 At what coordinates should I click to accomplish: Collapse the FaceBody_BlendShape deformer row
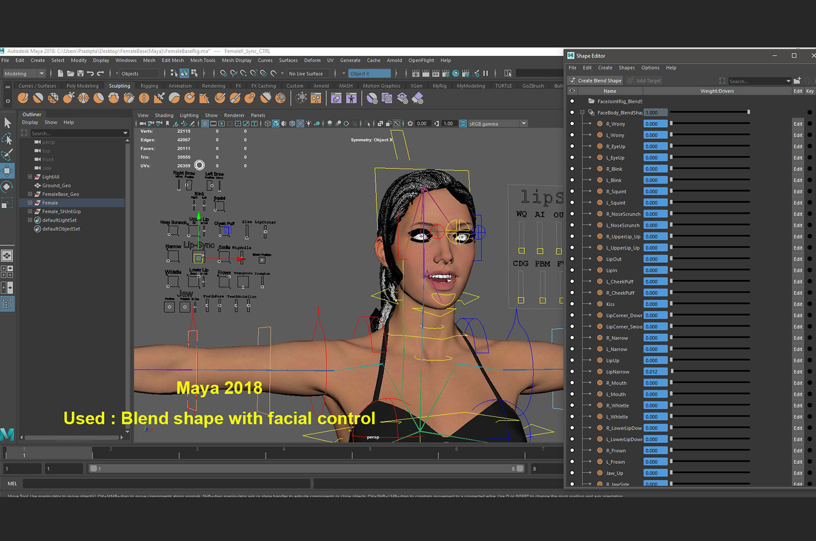pos(582,112)
